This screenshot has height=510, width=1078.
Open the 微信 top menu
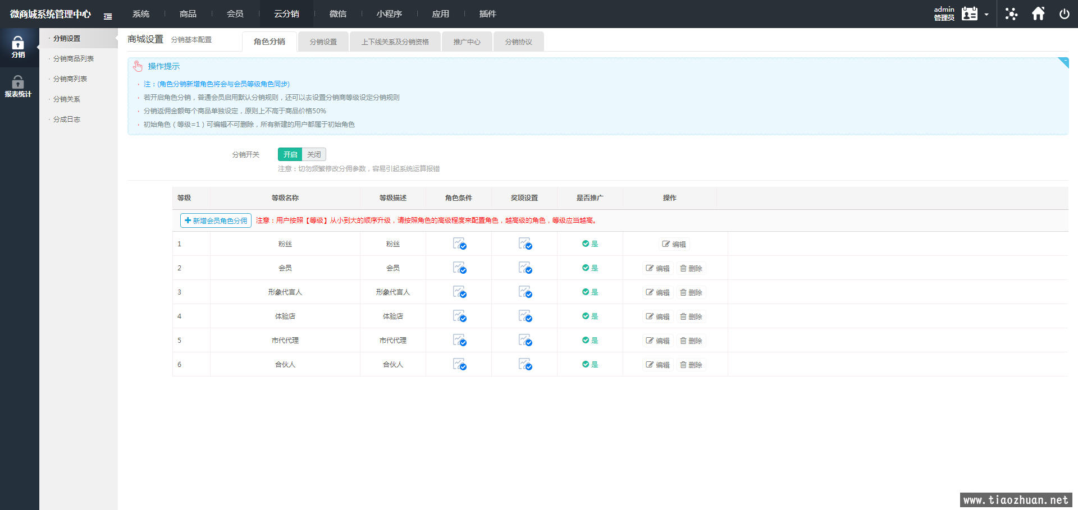pyautogui.click(x=338, y=14)
